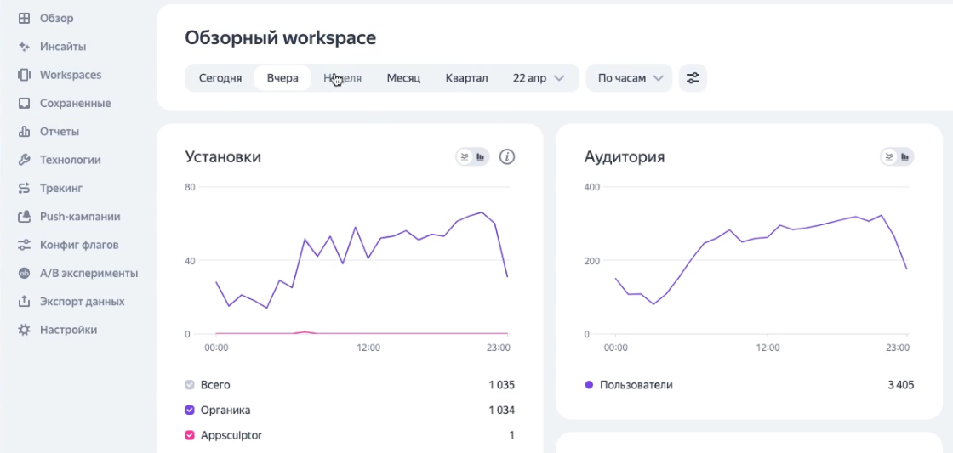Go to Технологии section
953x453 pixels.
point(71,161)
